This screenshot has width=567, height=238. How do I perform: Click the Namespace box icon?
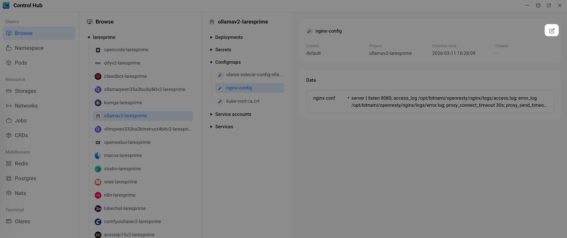pyautogui.click(x=9, y=48)
